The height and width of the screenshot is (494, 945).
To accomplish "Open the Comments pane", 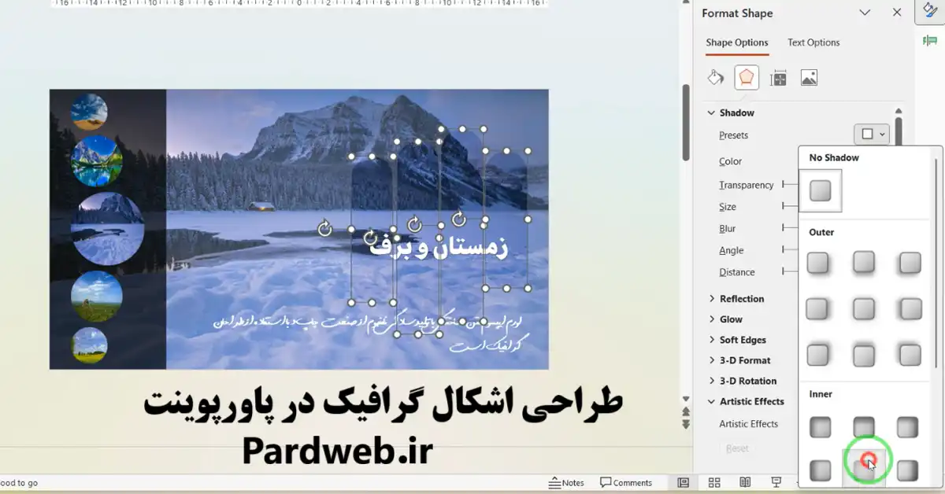I will [x=626, y=481].
